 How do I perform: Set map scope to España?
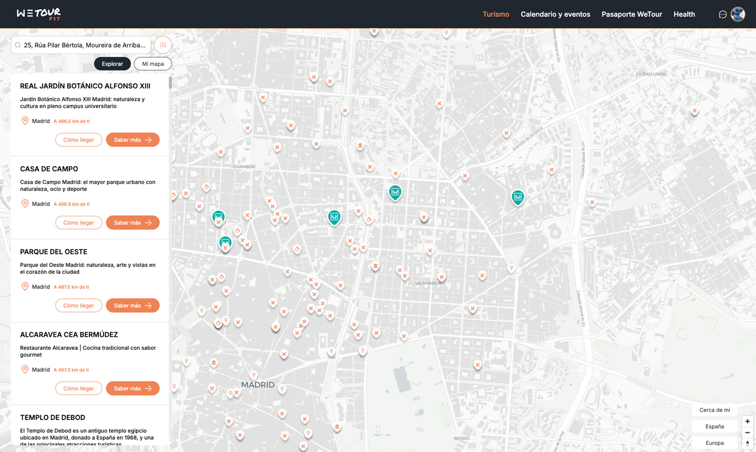click(714, 426)
